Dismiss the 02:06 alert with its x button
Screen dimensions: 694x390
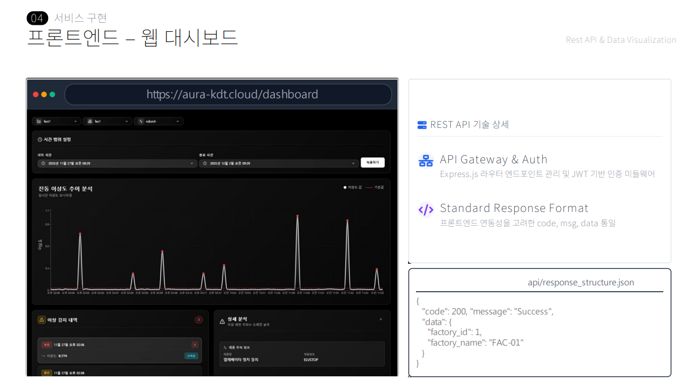pyautogui.click(x=195, y=345)
